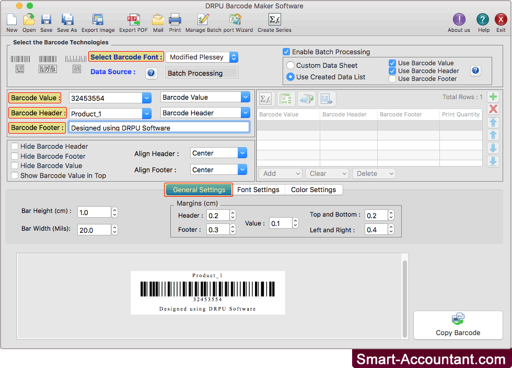Click the barcode preview scrollbar
Screen dimensions: 512x368
pos(405,299)
